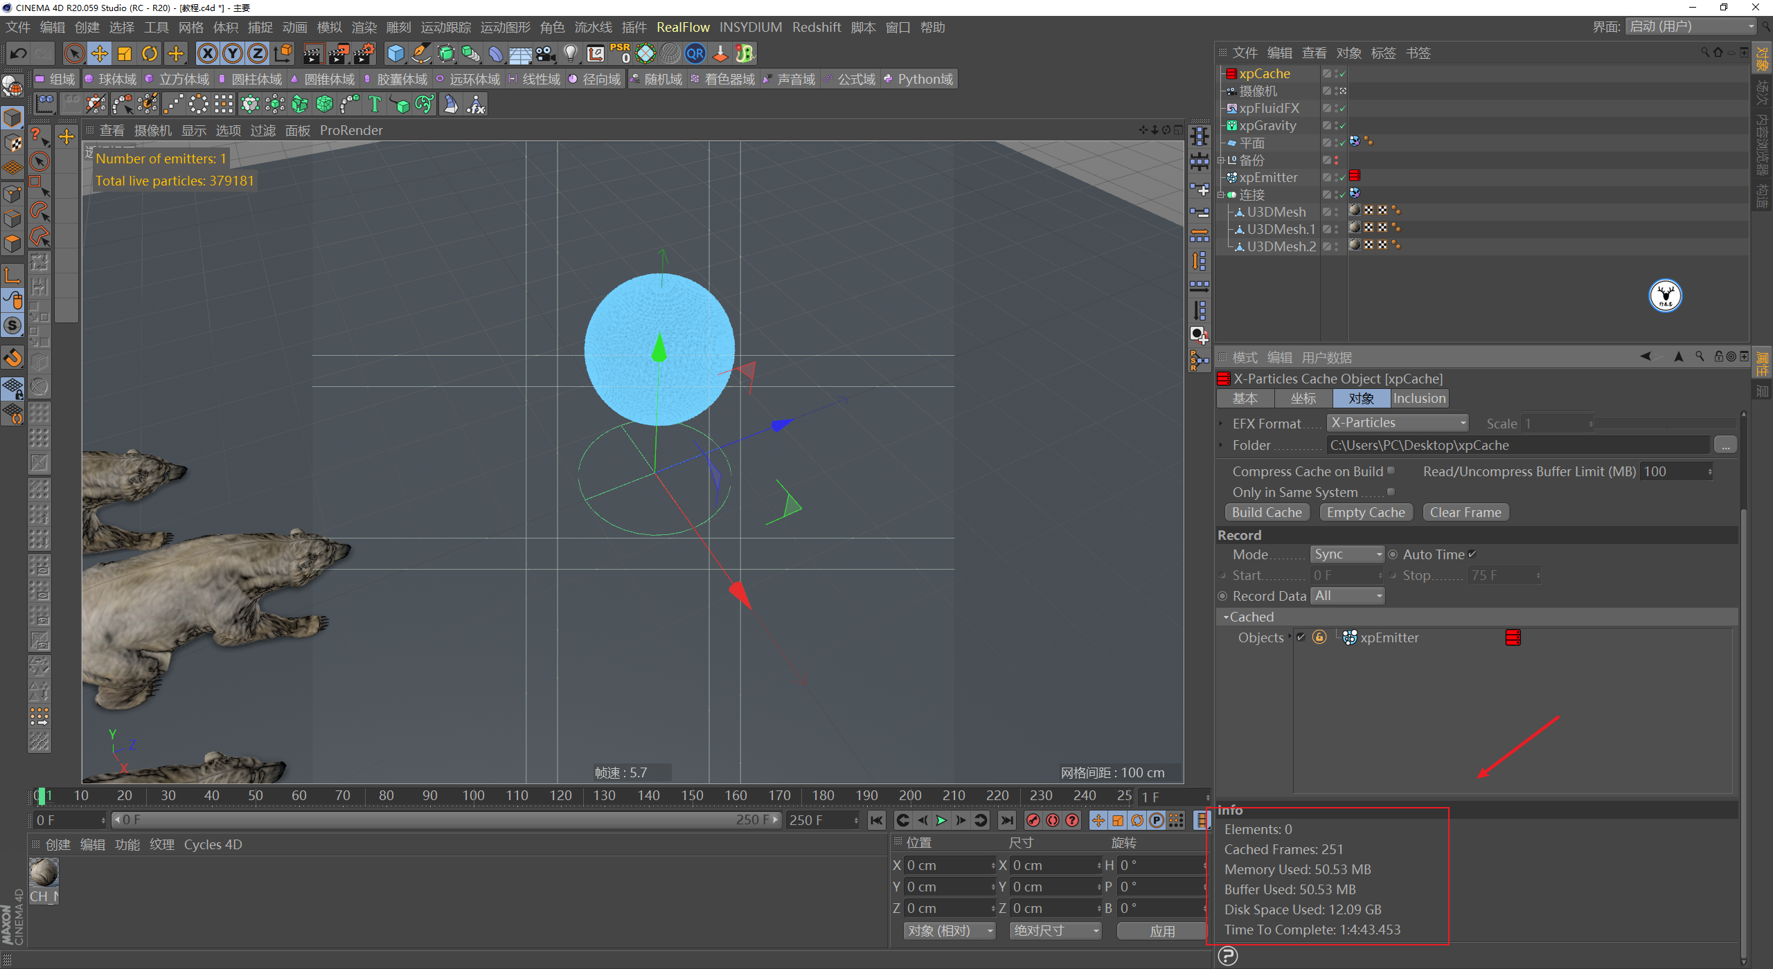Image resolution: width=1773 pixels, height=969 pixels.
Task: Click the camera object icon
Action: 546,53
